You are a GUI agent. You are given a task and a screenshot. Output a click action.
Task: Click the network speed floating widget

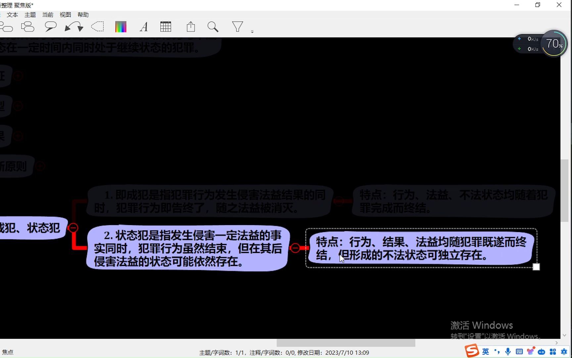[528, 44]
